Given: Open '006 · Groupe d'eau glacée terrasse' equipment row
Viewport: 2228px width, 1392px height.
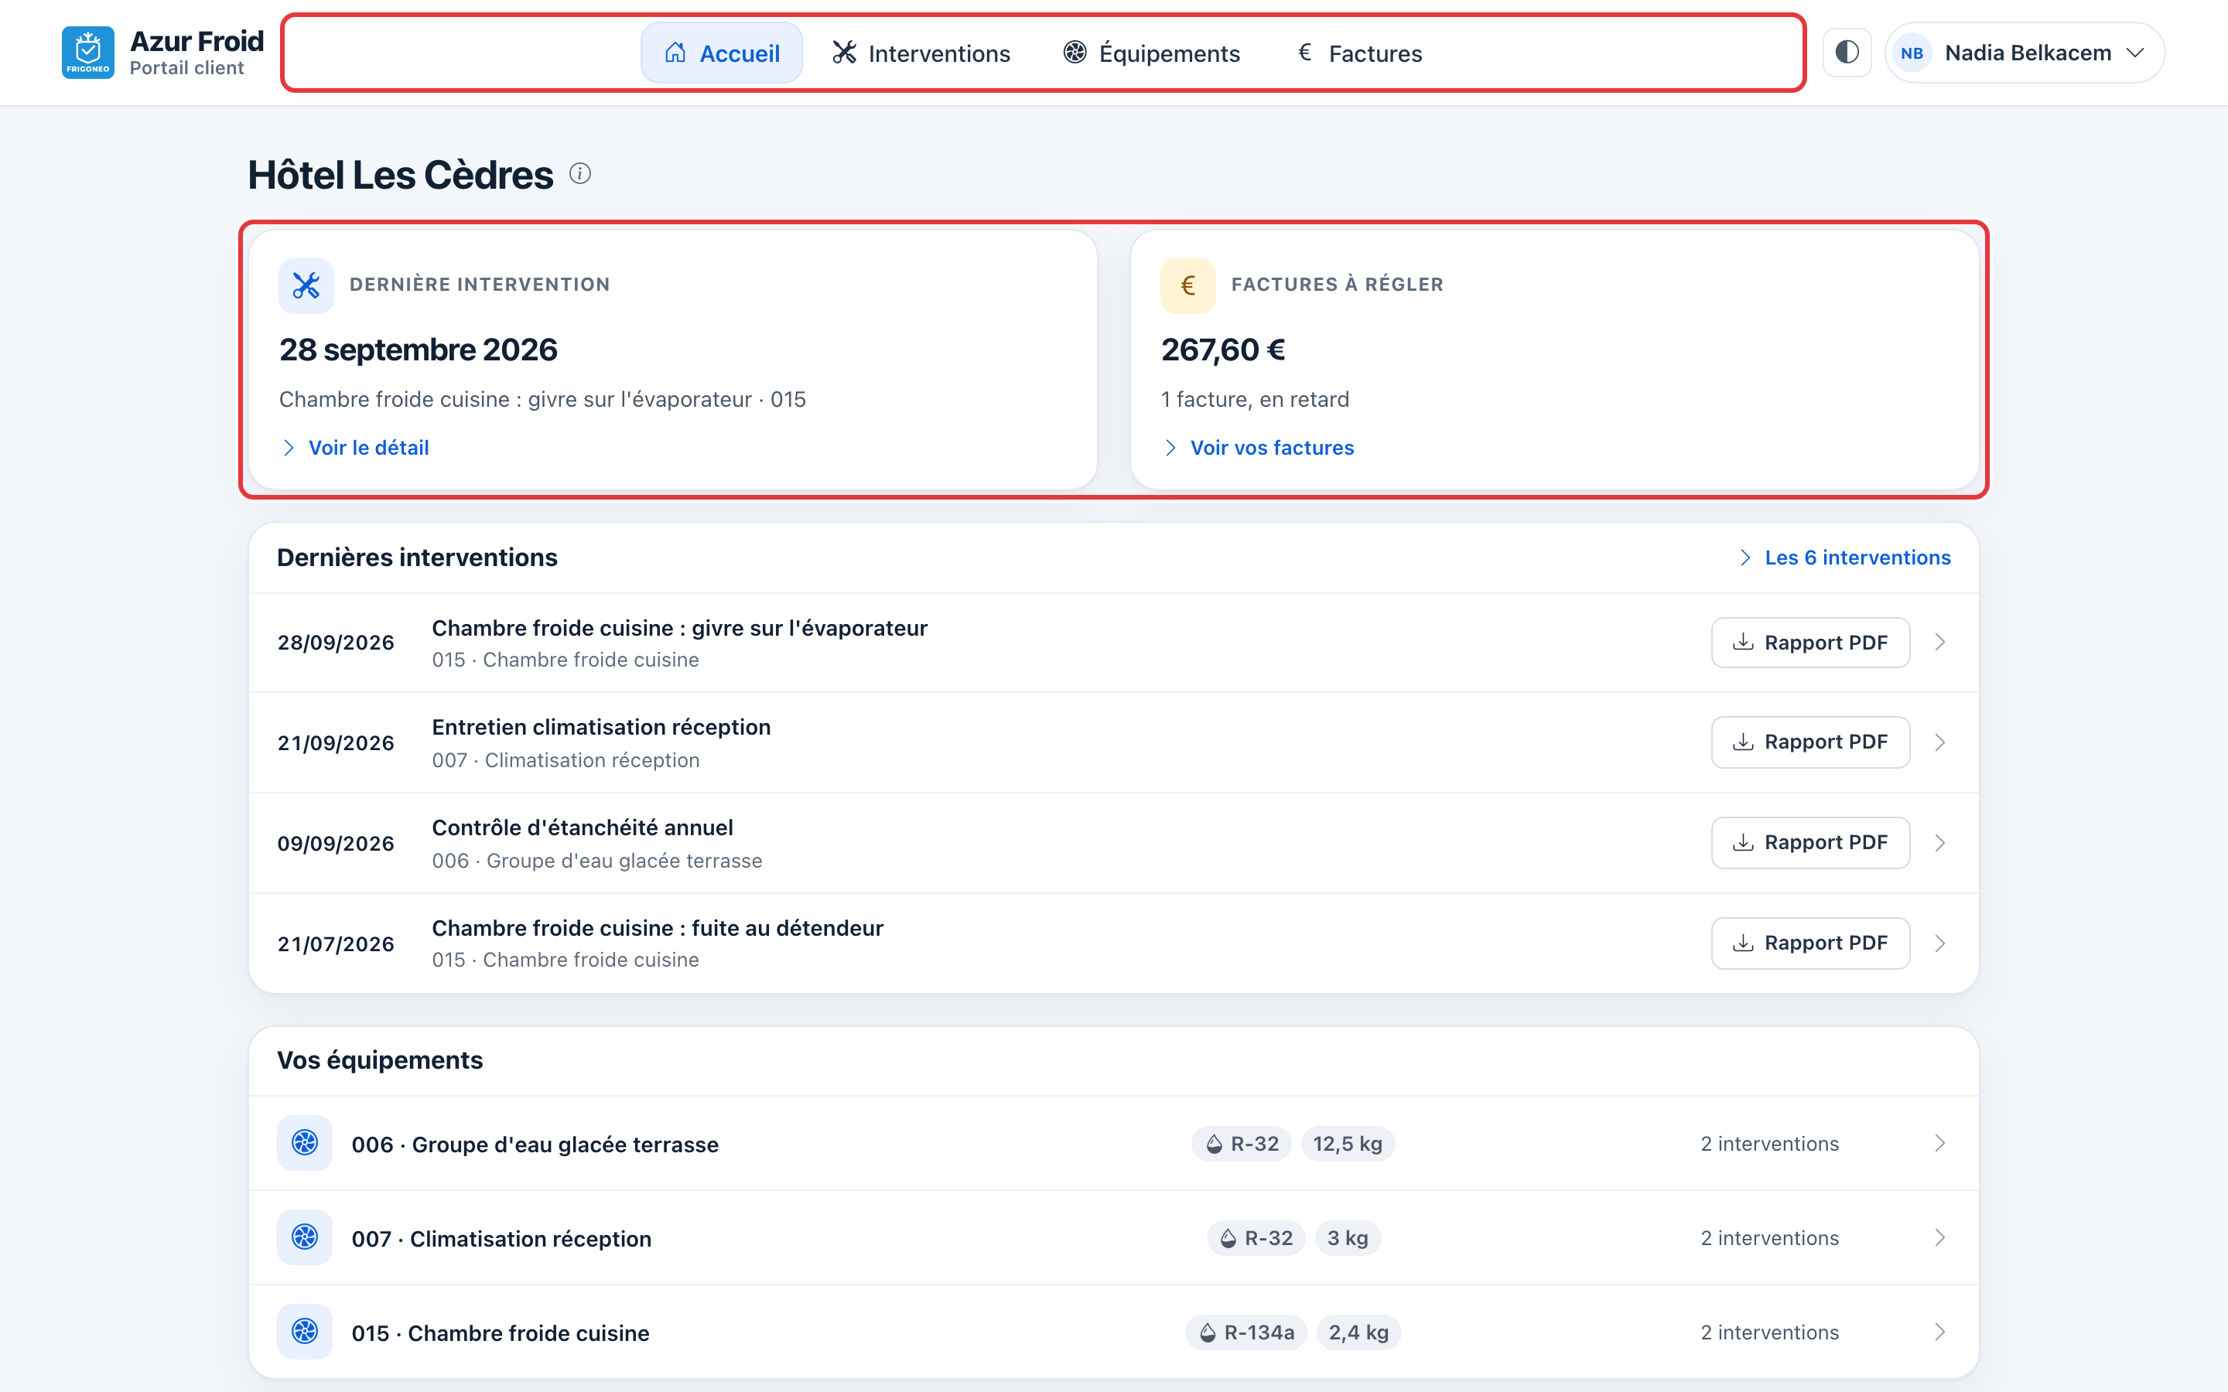Looking at the screenshot, I should pyautogui.click(x=1114, y=1144).
